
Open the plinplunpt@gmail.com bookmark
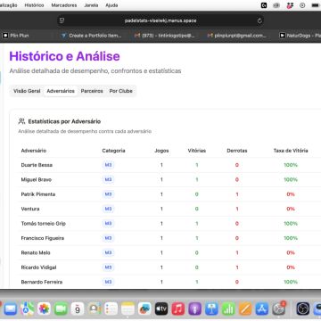pos(237,36)
